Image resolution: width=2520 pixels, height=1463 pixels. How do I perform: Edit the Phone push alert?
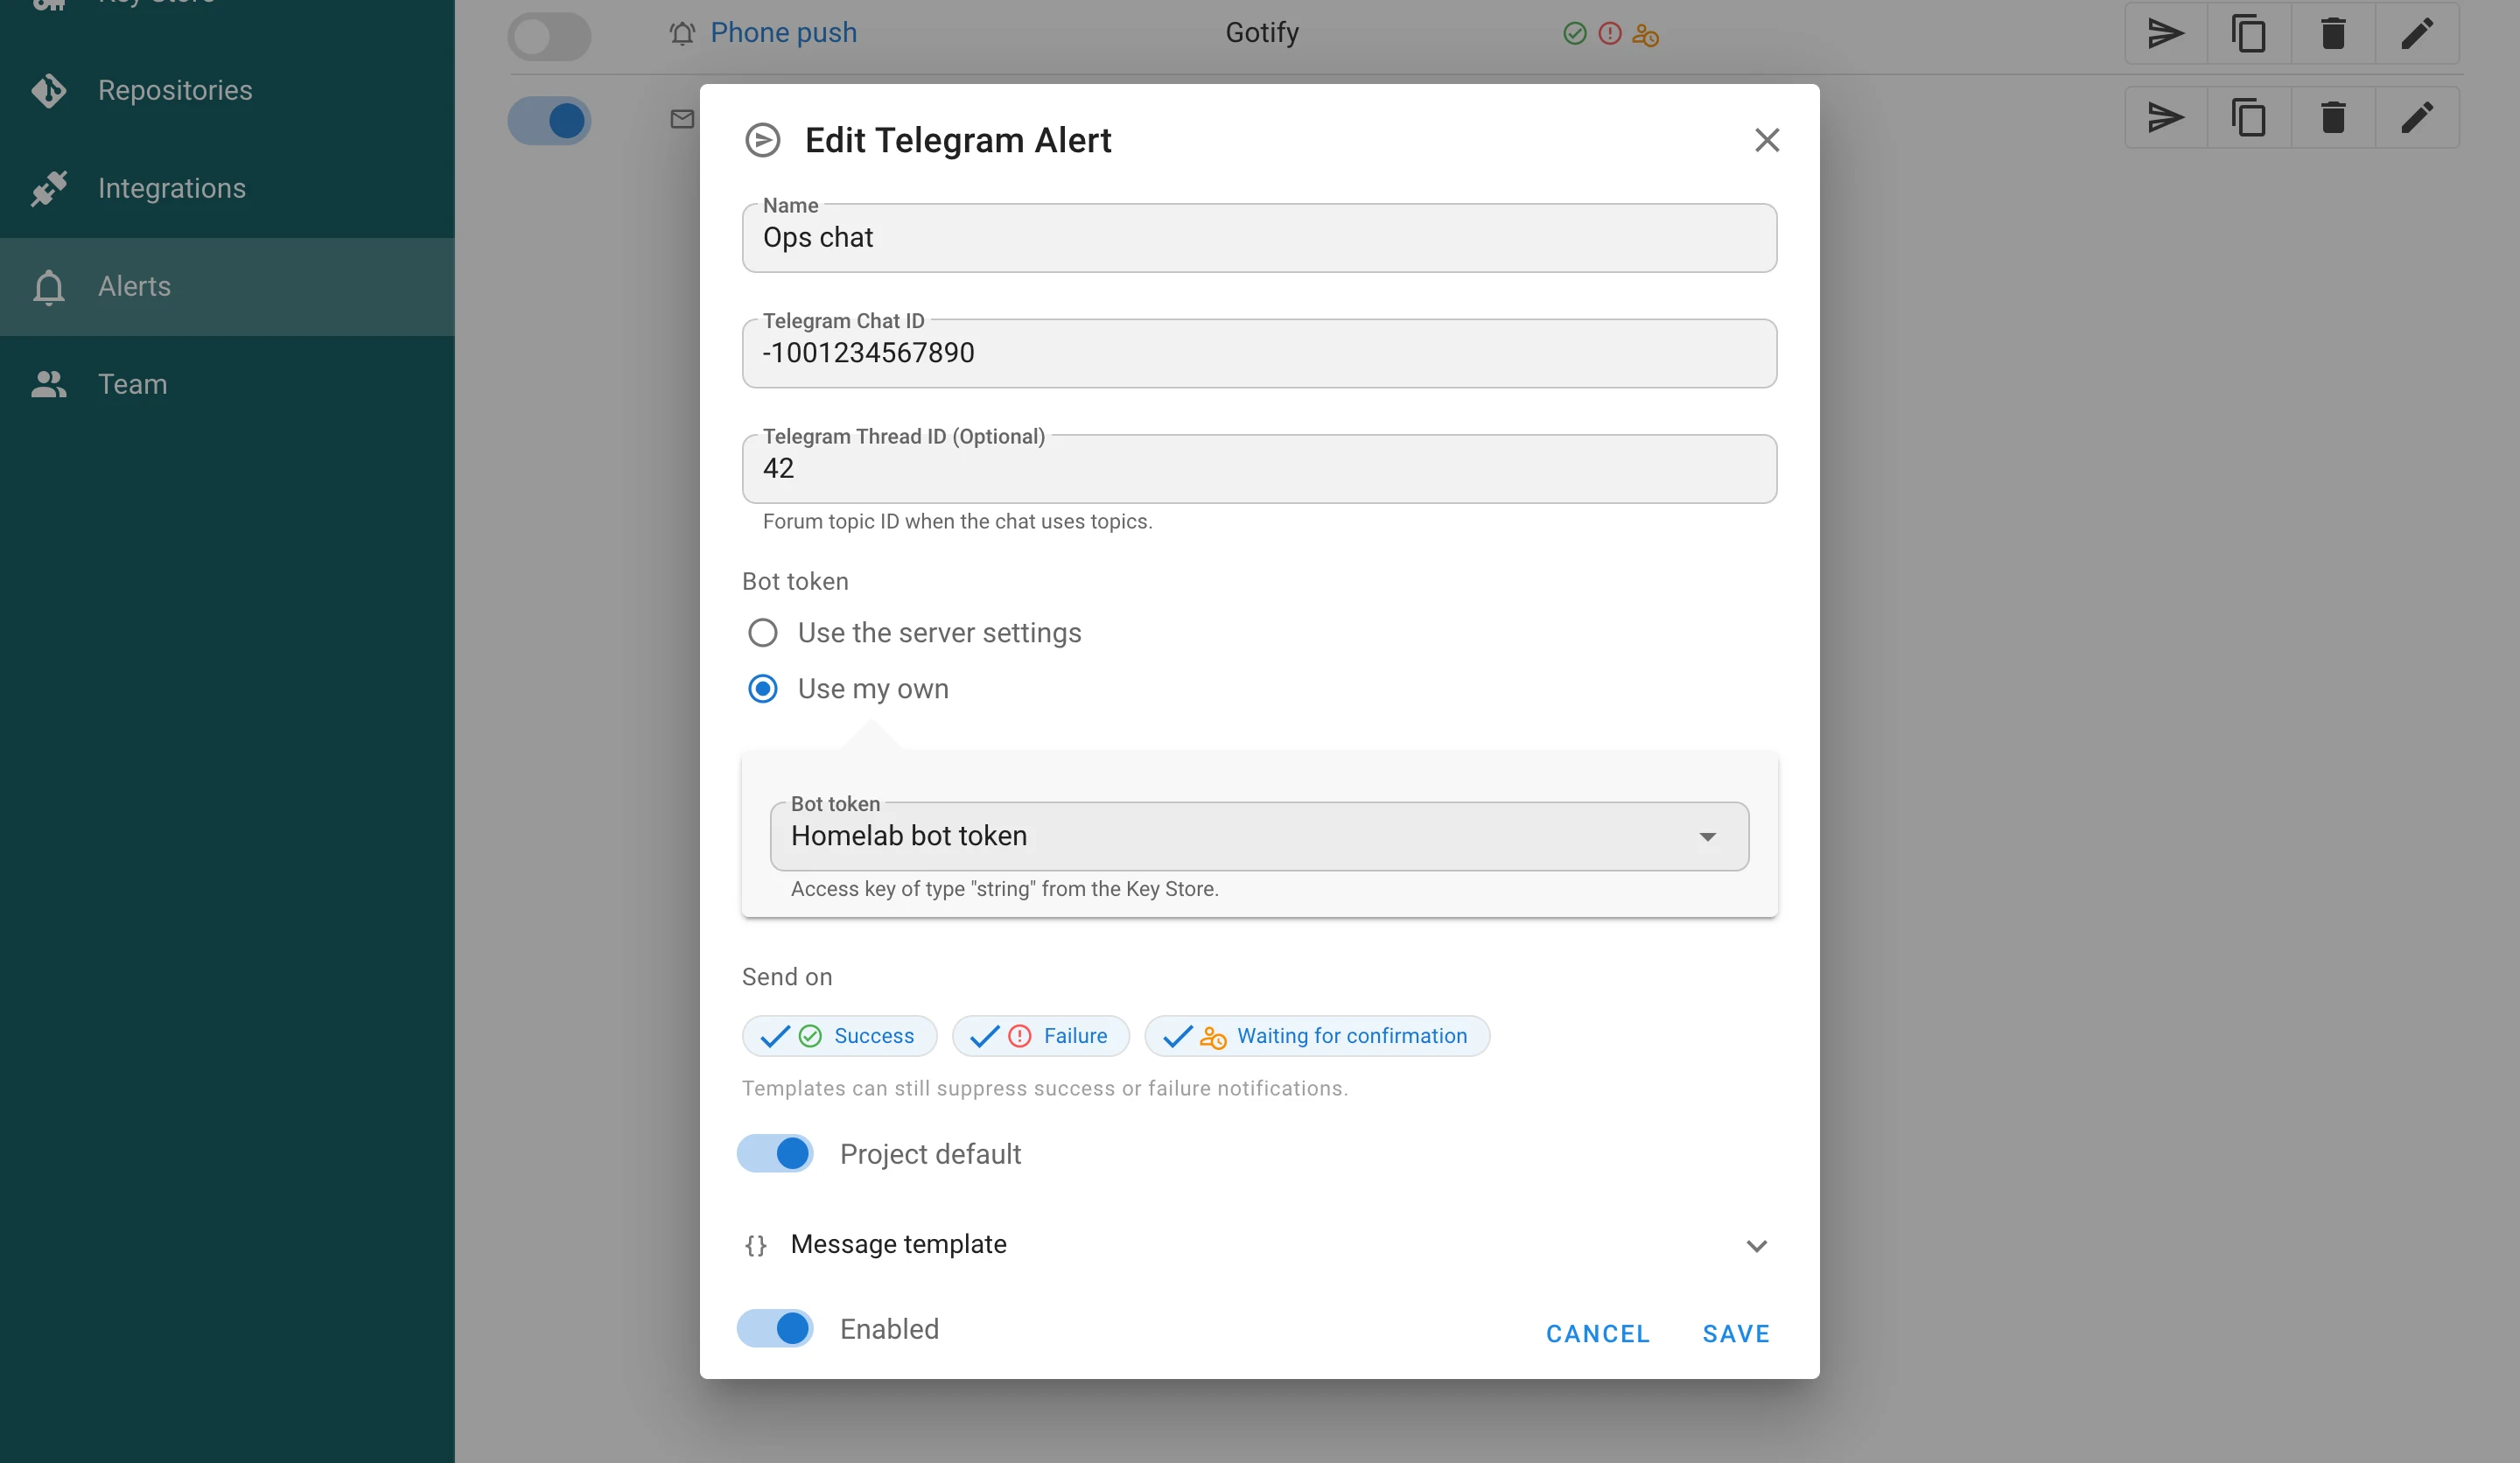2417,34
